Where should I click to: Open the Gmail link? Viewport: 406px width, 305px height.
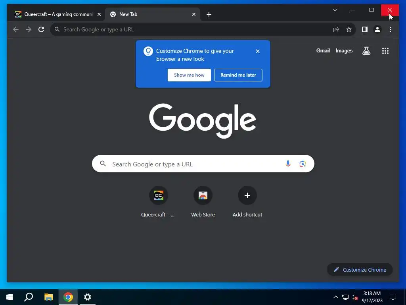pyautogui.click(x=323, y=51)
